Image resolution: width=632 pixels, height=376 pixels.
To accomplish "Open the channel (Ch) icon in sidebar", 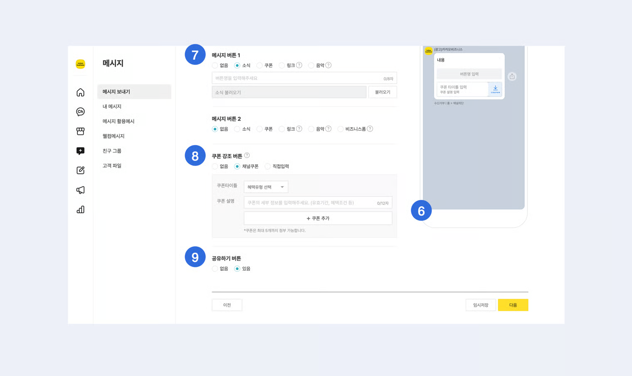I will pos(80,112).
